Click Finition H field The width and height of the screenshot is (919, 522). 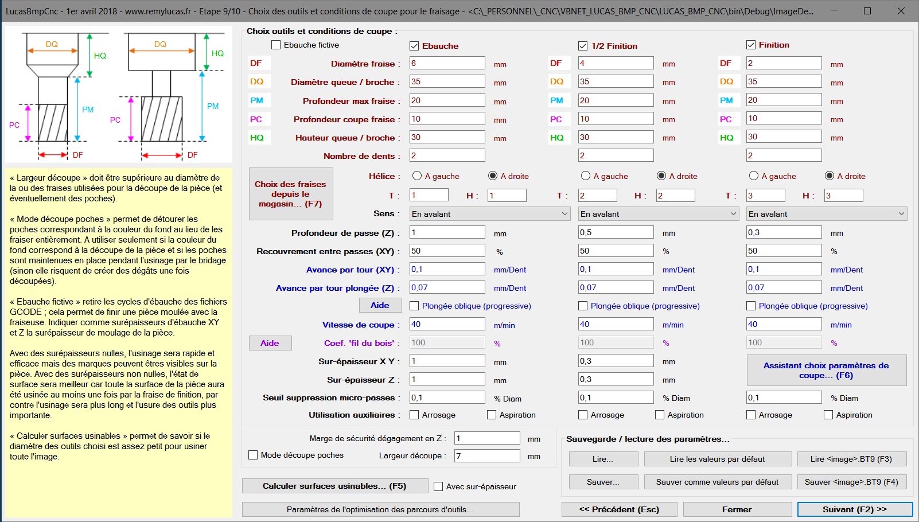[x=844, y=195]
